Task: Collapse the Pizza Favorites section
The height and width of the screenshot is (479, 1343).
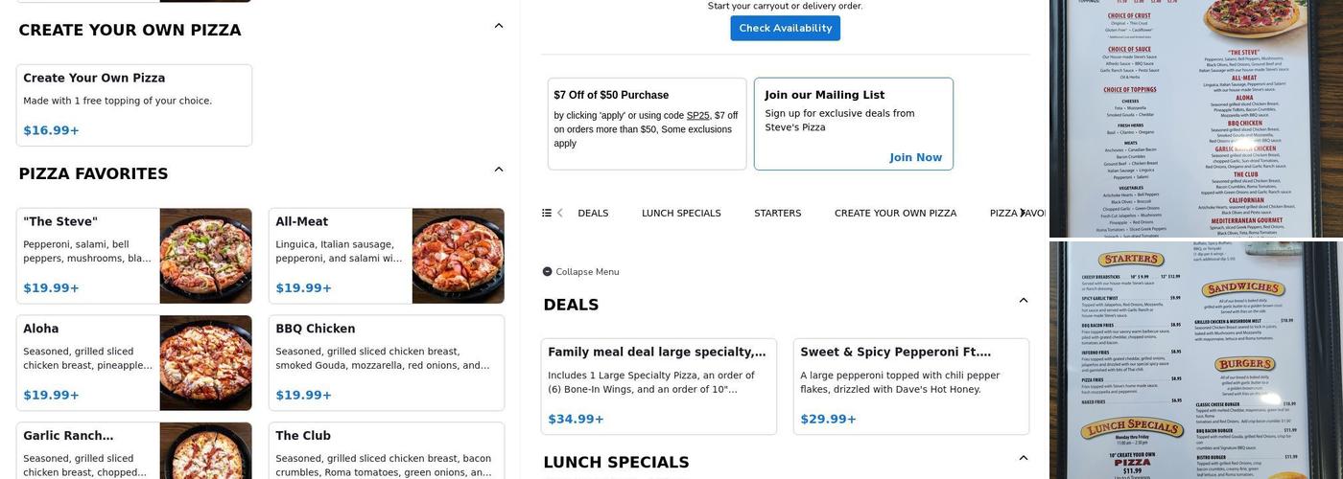Action: click(x=499, y=170)
